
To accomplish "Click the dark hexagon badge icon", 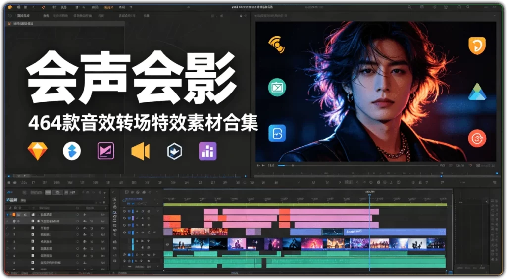I will [x=174, y=151].
